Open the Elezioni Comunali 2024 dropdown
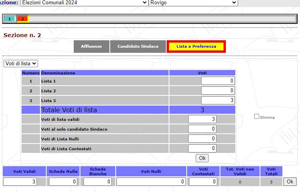The width and height of the screenshot is (300, 192). (84, 3)
